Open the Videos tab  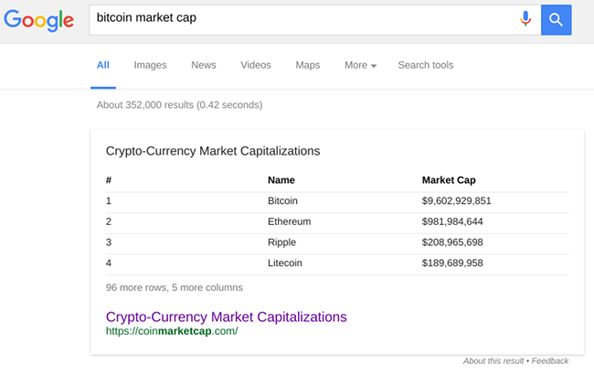click(x=256, y=65)
